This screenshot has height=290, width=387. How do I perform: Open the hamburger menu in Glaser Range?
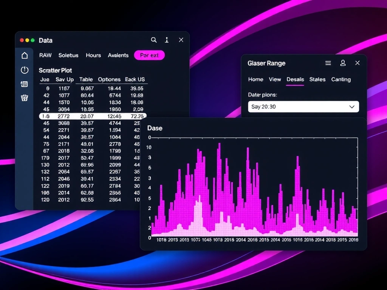[x=328, y=63]
